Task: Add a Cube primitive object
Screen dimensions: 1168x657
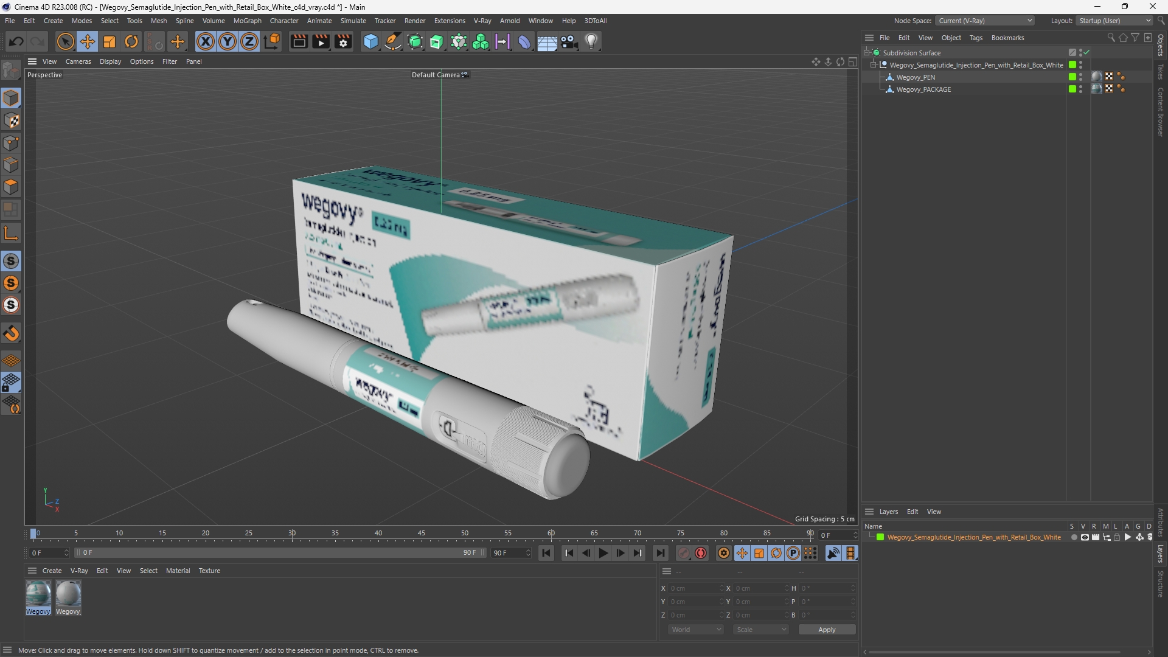Action: tap(370, 41)
